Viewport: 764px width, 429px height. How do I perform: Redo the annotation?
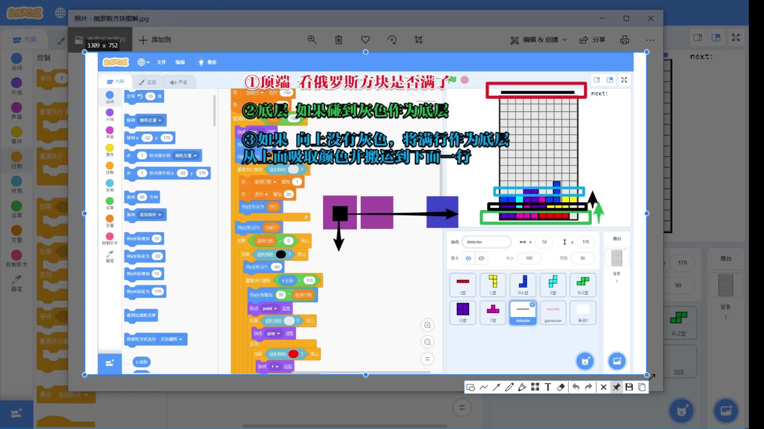pos(589,387)
